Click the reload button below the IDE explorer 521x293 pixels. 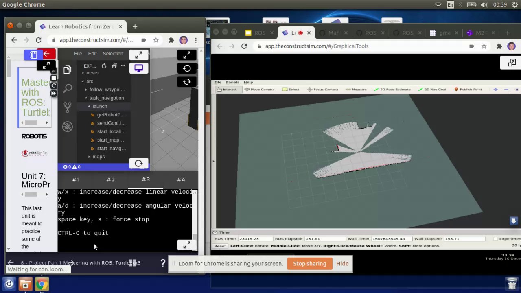138,164
